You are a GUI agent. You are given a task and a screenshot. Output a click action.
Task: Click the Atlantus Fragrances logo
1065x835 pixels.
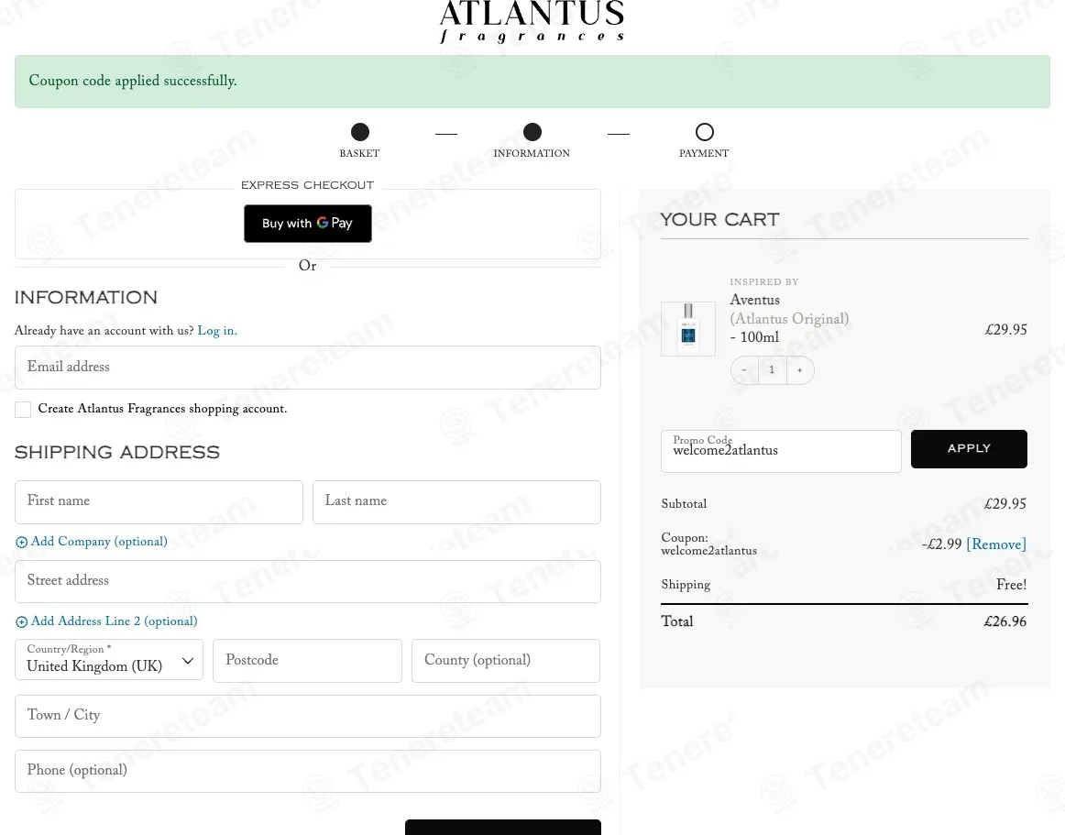click(532, 21)
